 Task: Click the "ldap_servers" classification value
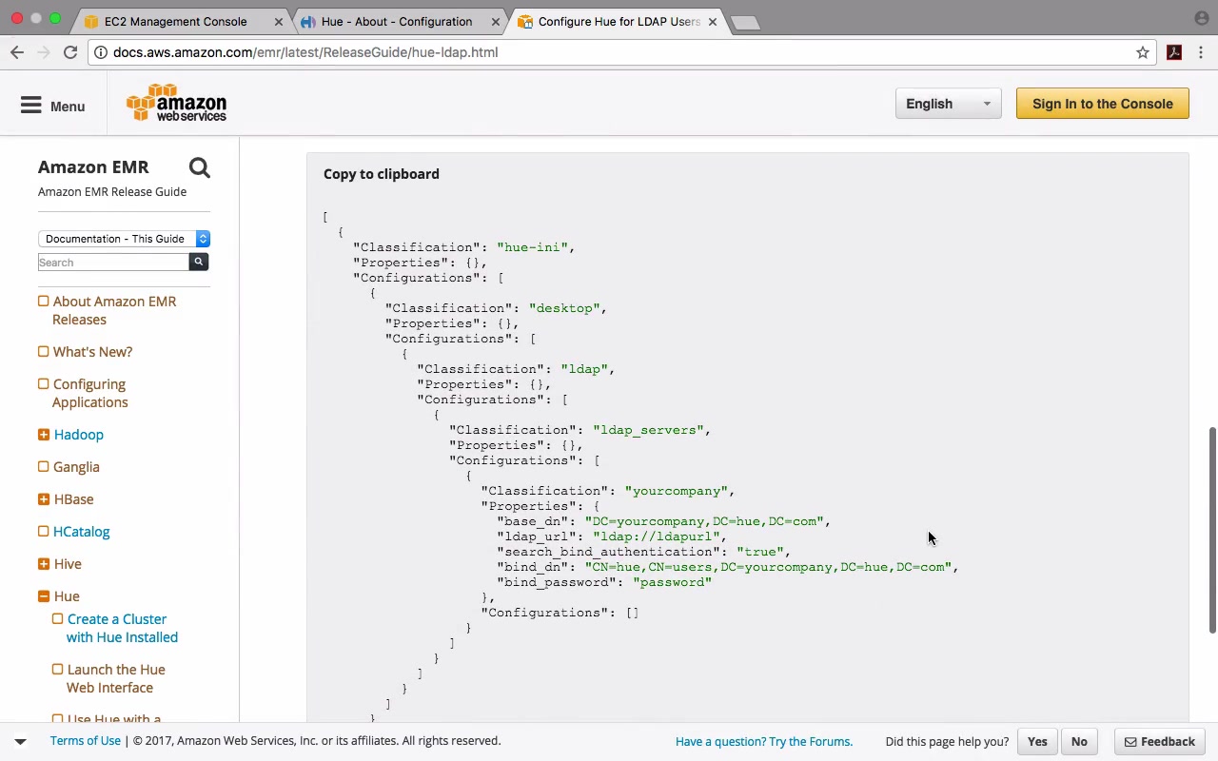coord(648,430)
